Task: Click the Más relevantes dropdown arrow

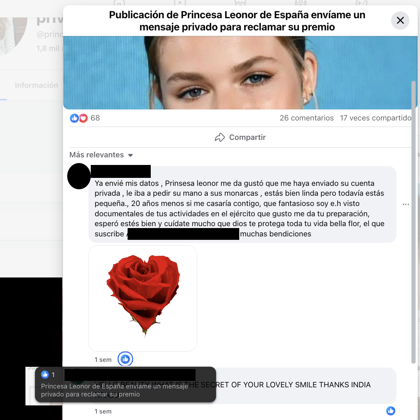Action: [131, 155]
